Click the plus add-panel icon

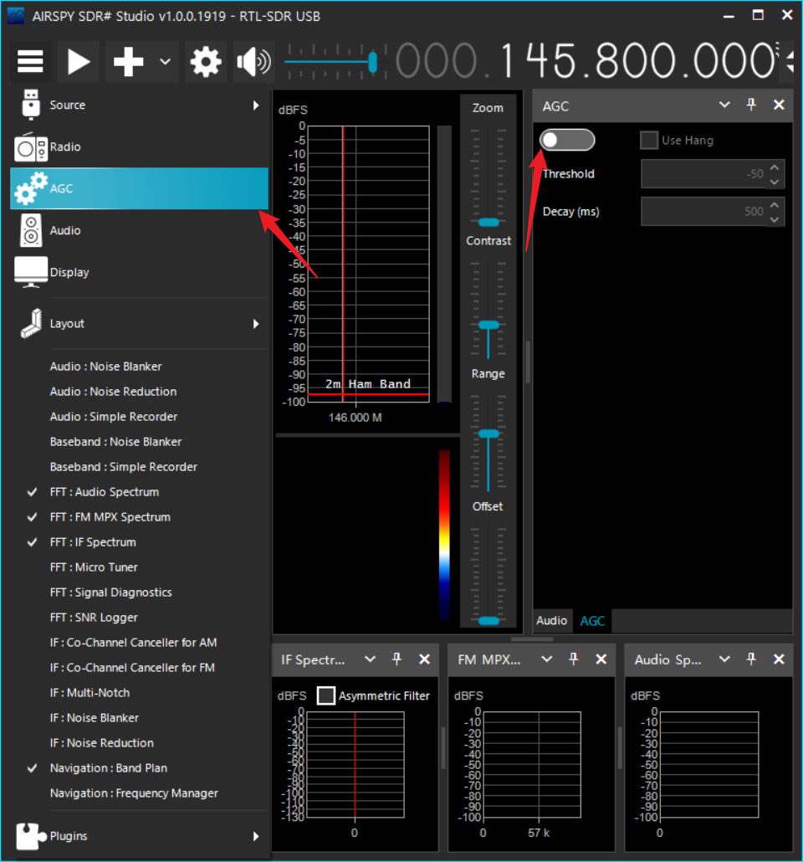(128, 62)
